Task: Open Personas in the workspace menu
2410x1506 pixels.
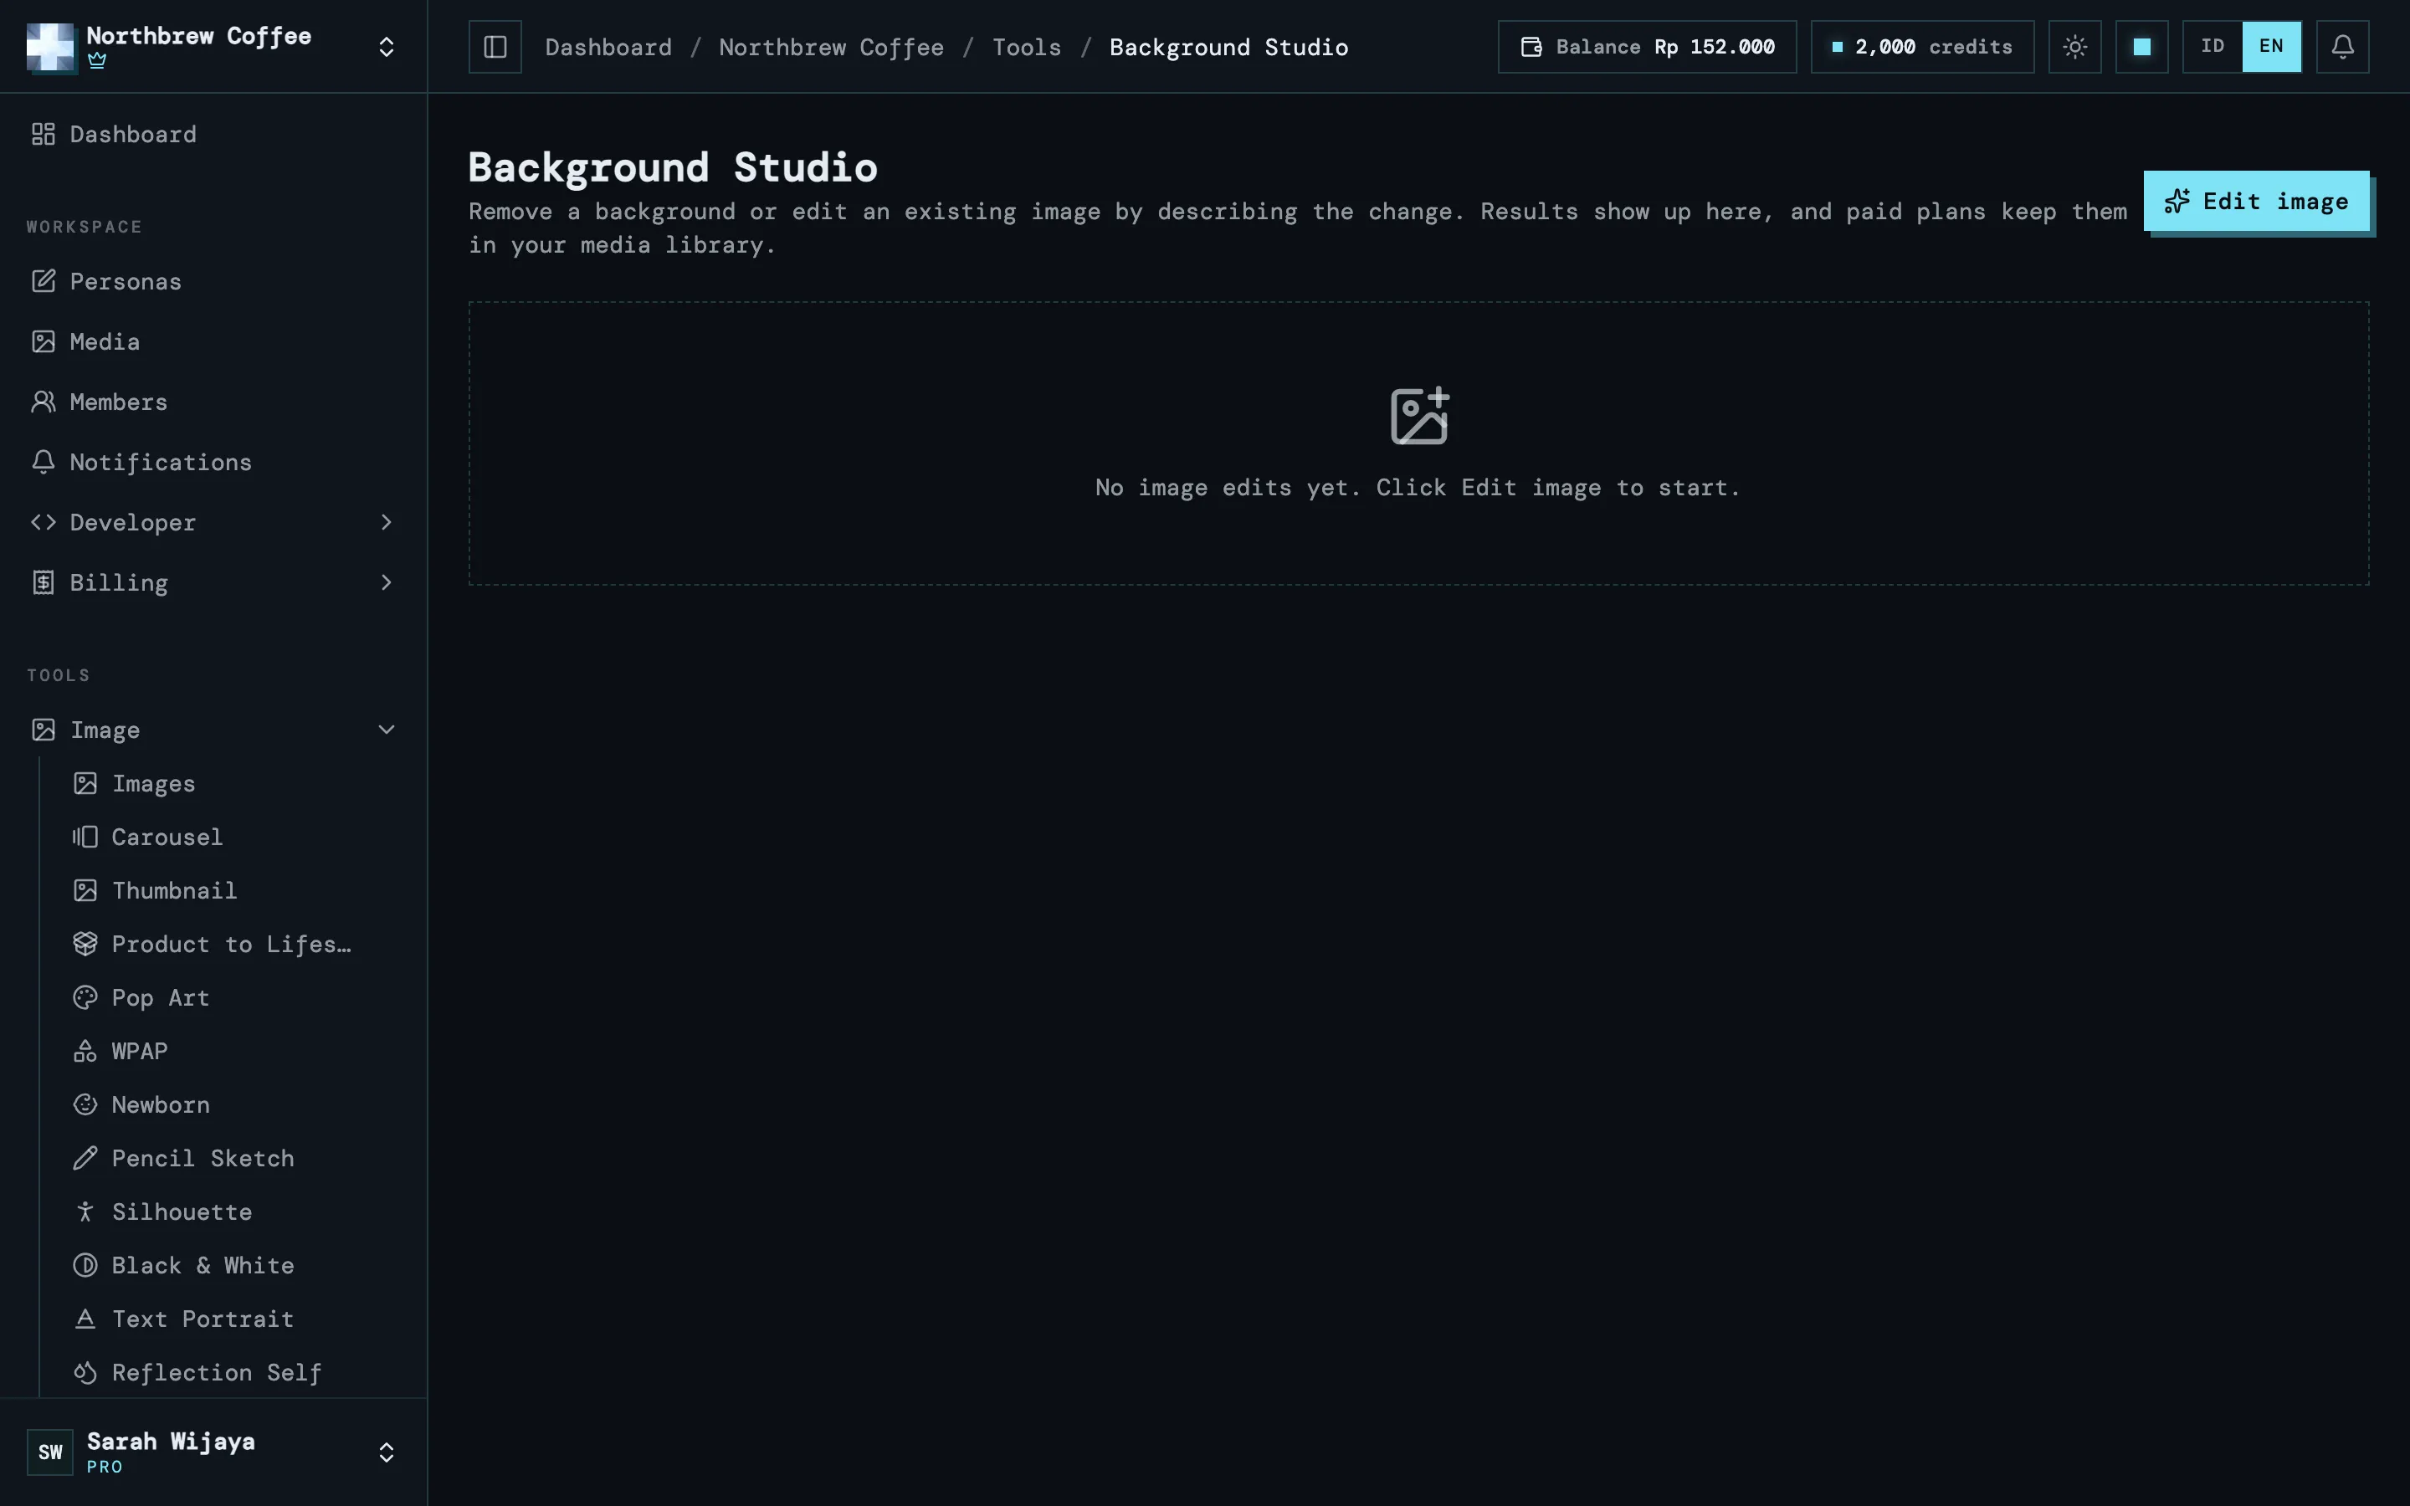Action: [x=213, y=282]
